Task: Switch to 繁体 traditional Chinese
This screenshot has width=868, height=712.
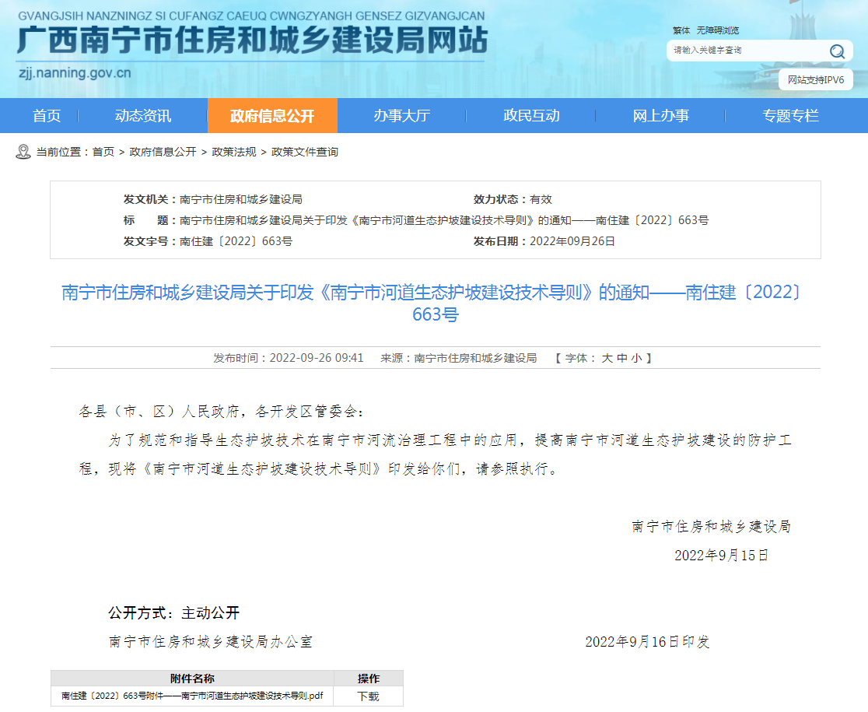Action: click(681, 30)
